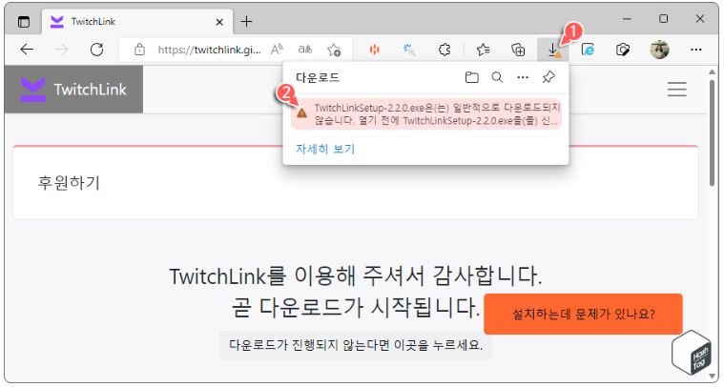The width and height of the screenshot is (724, 387).
Task: View site information lock icon
Action: tap(139, 50)
